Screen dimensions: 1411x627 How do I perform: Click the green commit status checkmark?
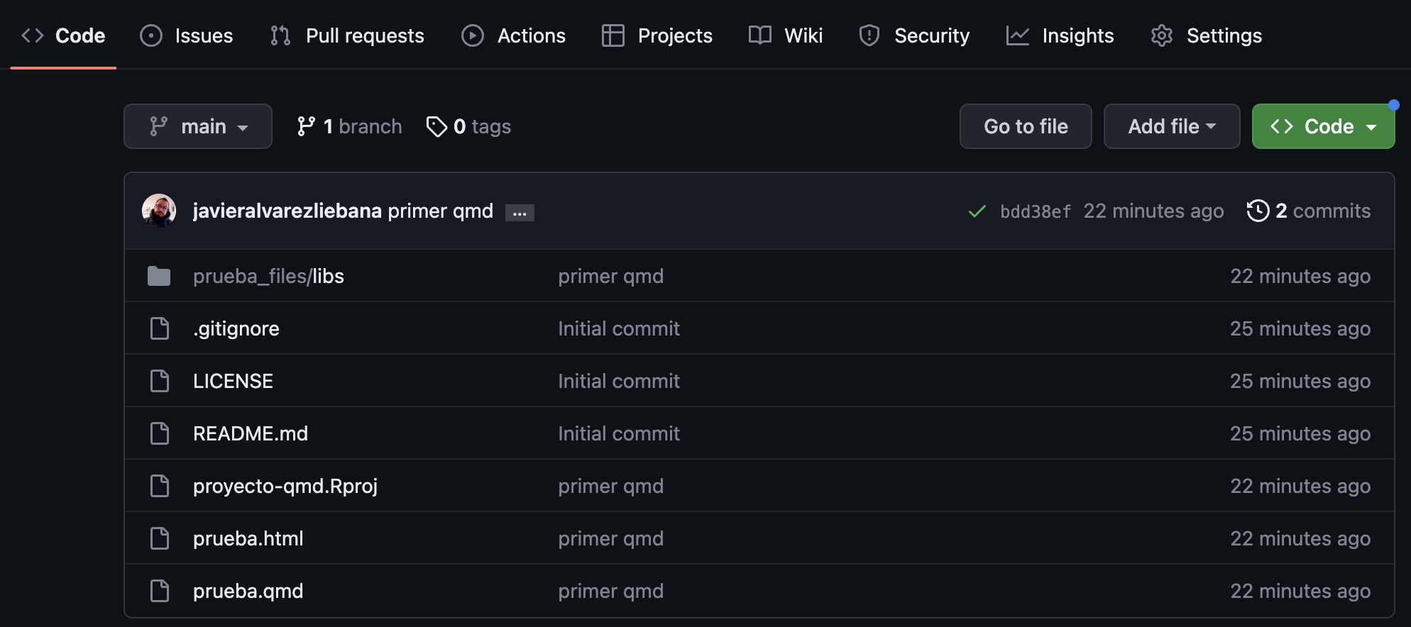977,211
